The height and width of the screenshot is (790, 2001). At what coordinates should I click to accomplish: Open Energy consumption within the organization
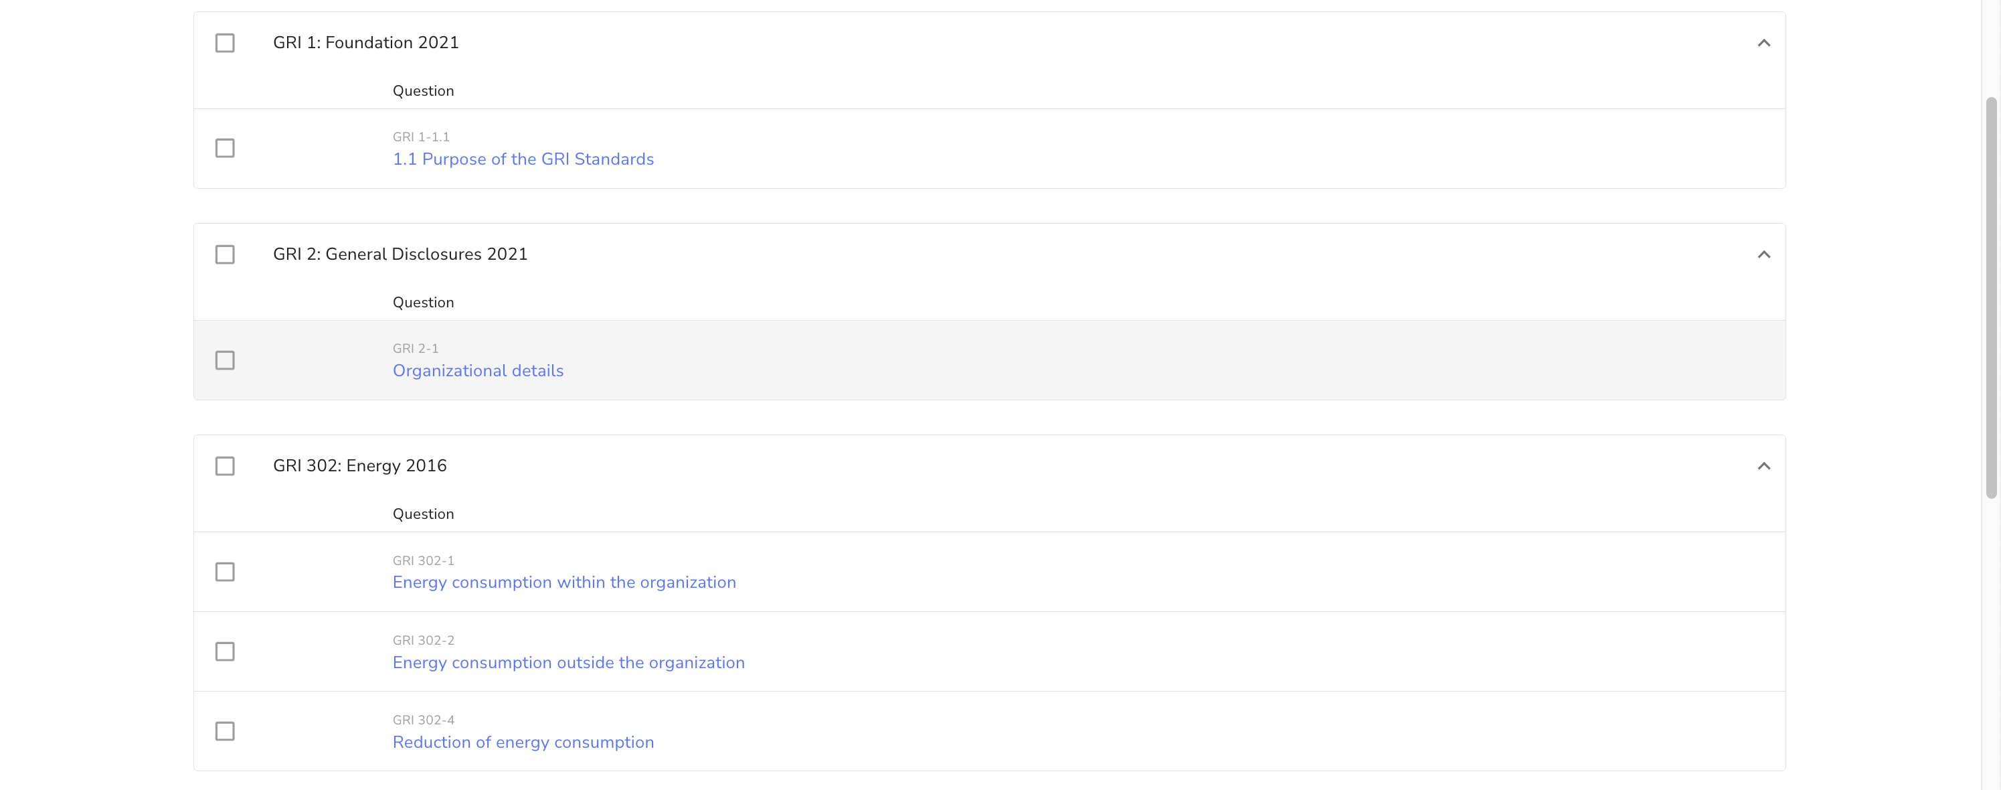point(564,582)
